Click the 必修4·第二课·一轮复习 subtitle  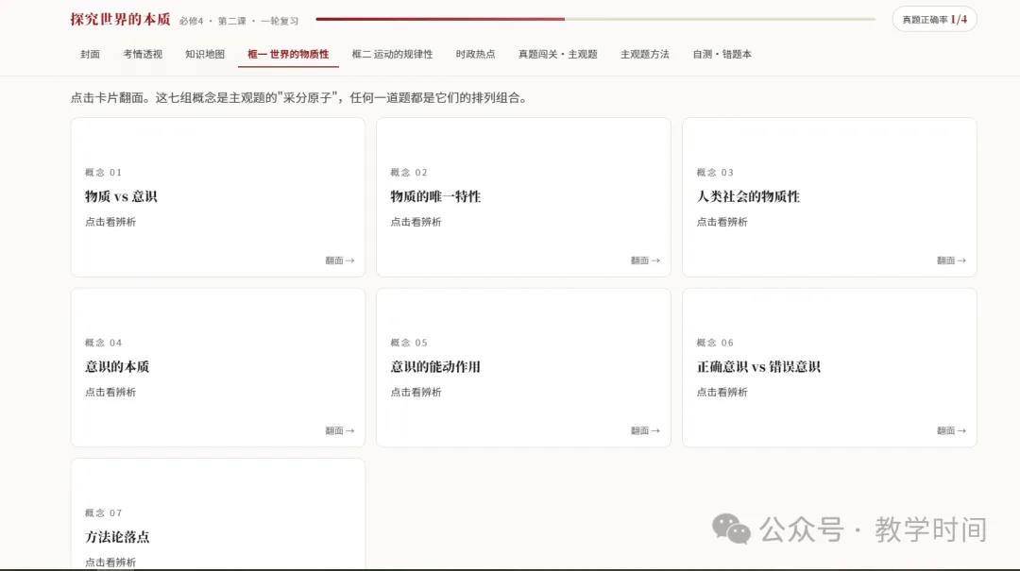click(239, 21)
